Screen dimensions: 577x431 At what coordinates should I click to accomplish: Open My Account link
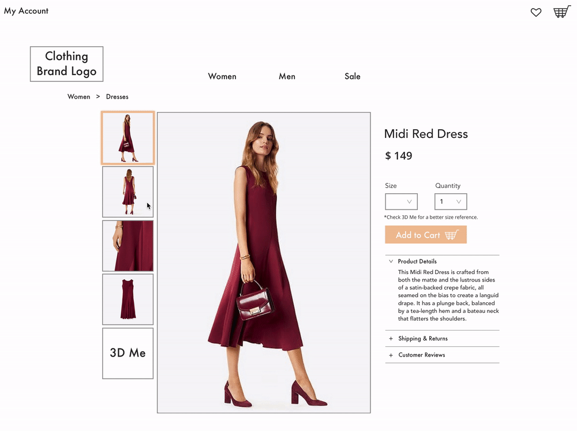[26, 11]
